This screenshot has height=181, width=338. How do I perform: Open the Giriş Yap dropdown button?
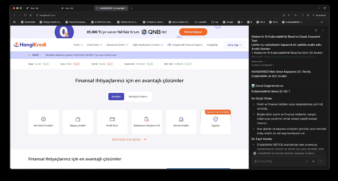(235, 45)
